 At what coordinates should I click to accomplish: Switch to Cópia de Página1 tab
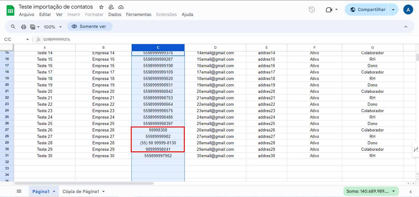81,191
